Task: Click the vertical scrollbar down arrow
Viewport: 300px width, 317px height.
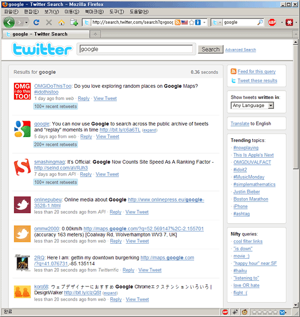Action: coord(296,305)
